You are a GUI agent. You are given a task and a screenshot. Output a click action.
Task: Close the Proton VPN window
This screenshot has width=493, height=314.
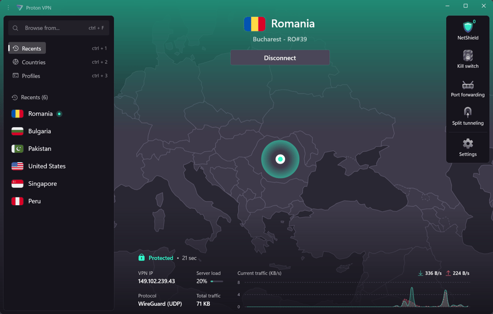pos(483,6)
